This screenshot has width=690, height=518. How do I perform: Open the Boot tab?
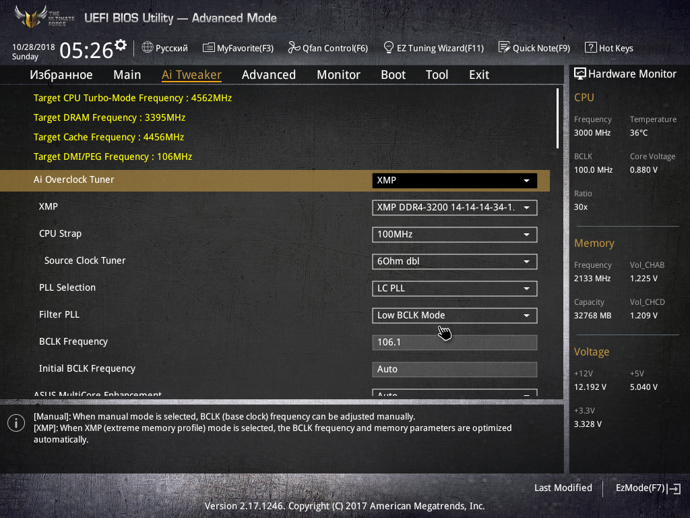click(393, 75)
